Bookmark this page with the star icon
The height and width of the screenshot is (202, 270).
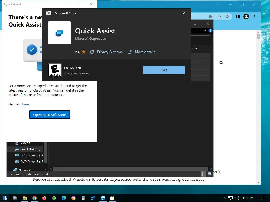pos(227,17)
